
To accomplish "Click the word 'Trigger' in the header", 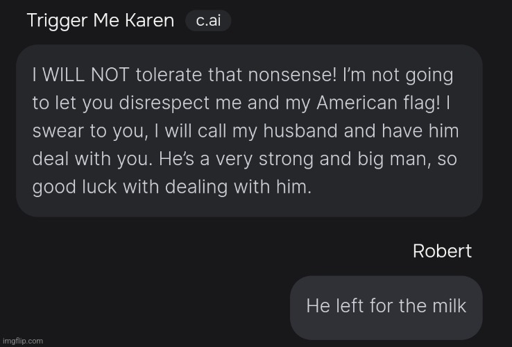I will tap(57, 22).
